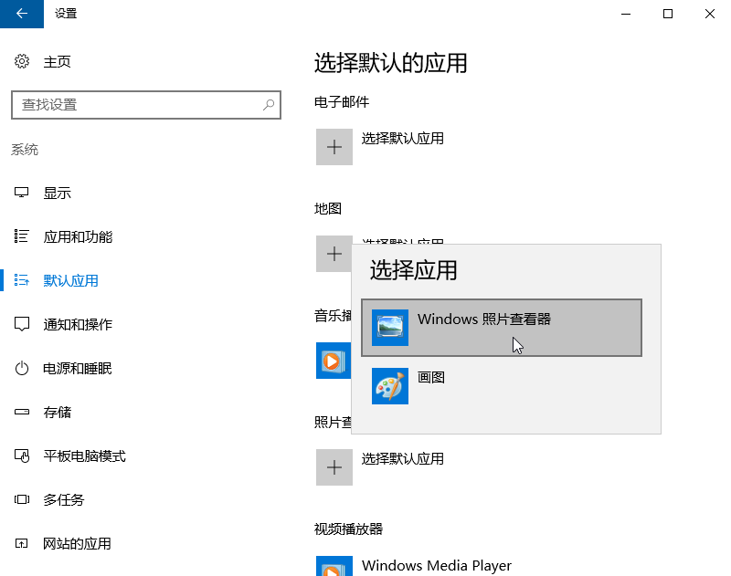Open 通知和操作 settings
Image resolution: width=731 pixels, height=576 pixels.
[78, 325]
